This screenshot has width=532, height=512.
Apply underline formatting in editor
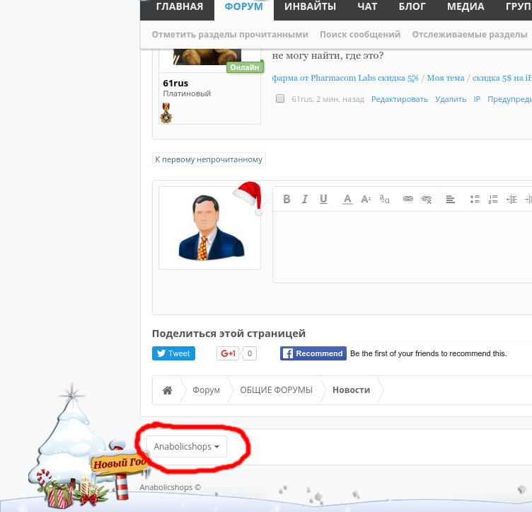click(323, 199)
